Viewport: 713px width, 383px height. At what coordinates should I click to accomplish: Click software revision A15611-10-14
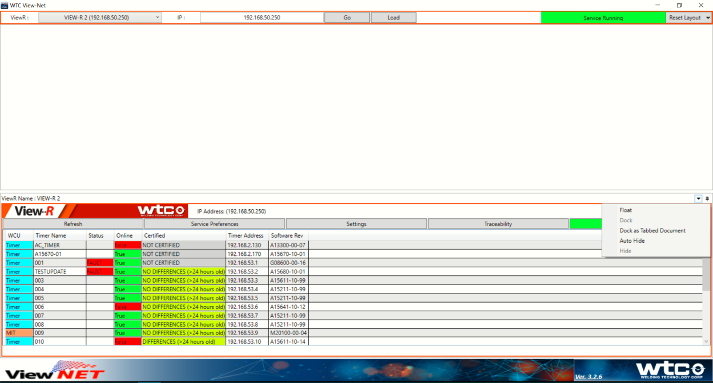tap(288, 342)
